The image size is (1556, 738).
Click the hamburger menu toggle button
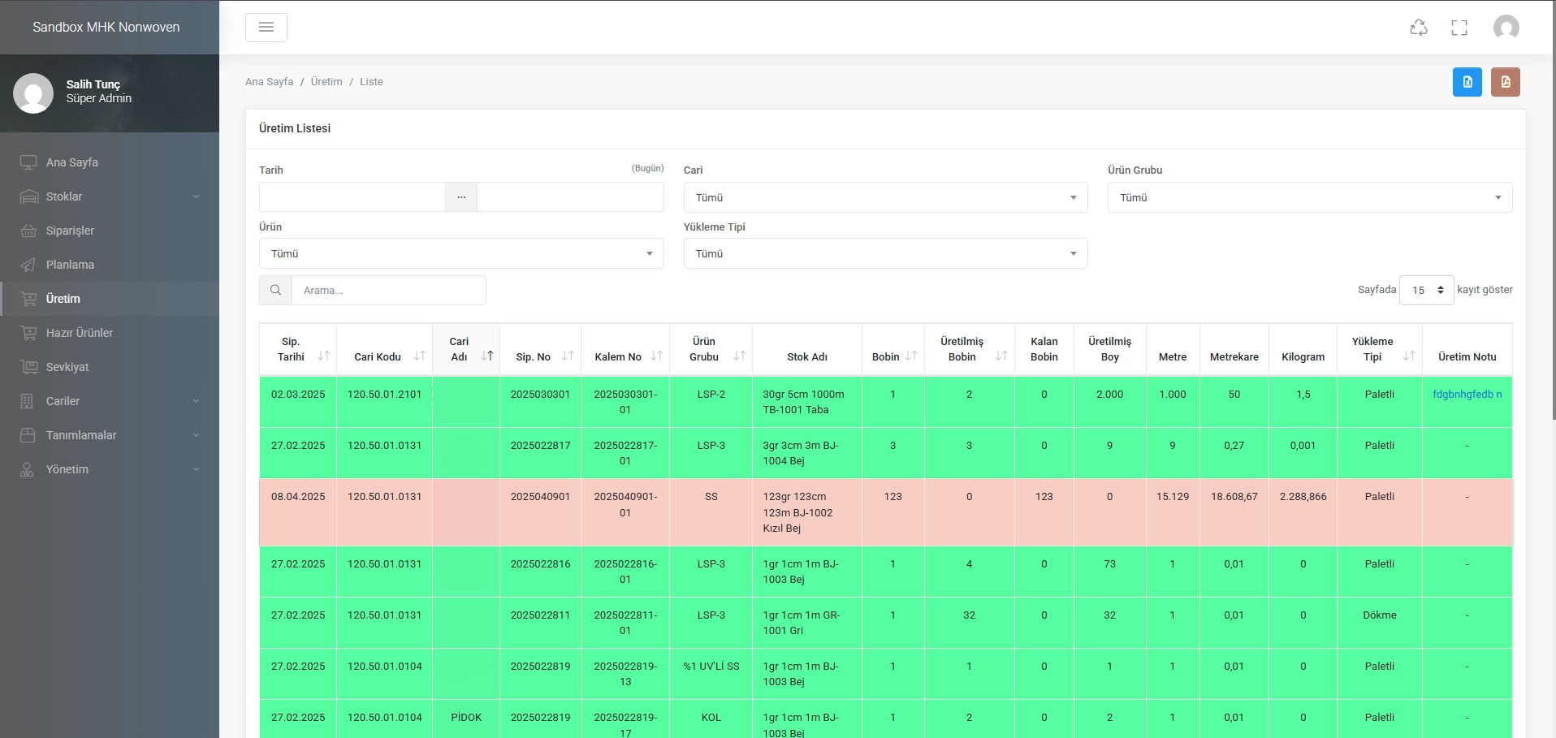click(266, 28)
